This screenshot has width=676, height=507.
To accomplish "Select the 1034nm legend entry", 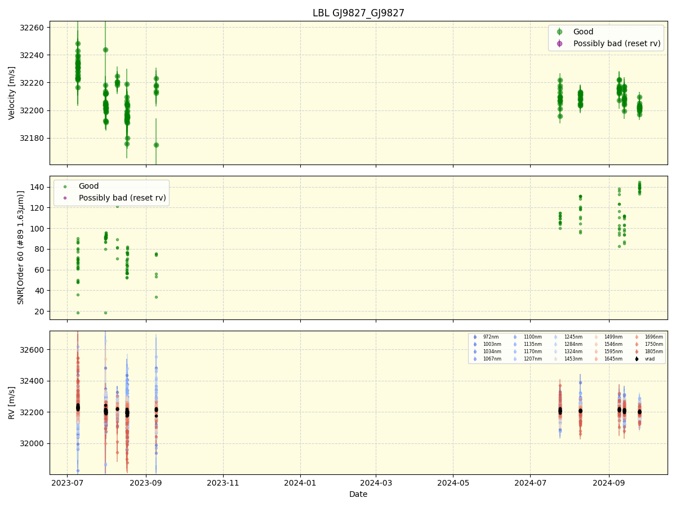I will [492, 352].
